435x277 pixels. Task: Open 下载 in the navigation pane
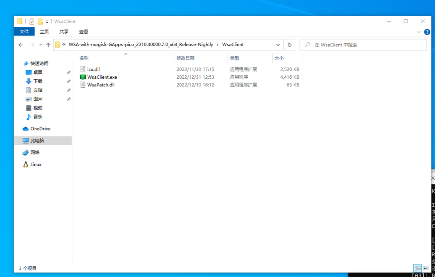coord(38,81)
